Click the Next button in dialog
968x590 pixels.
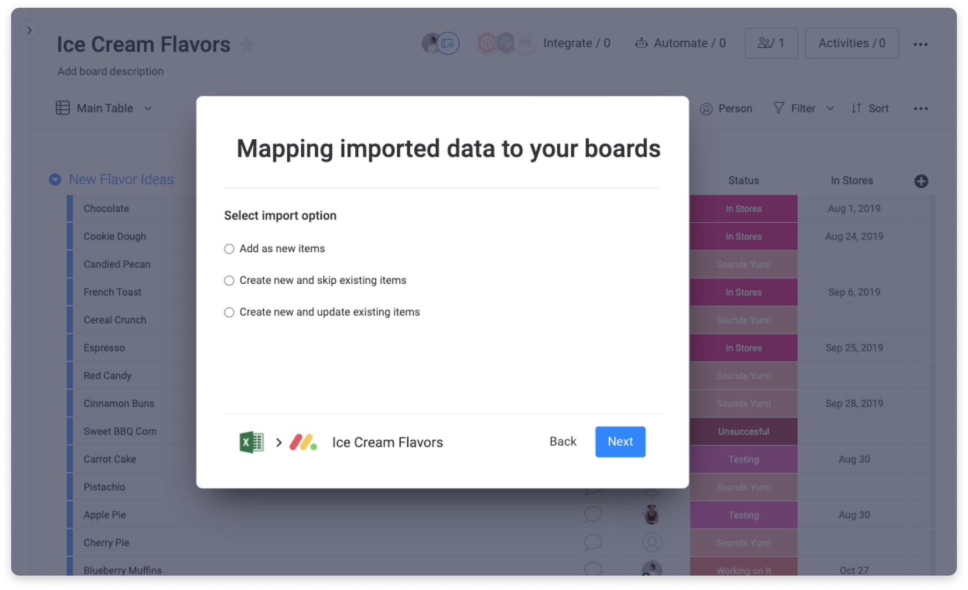(620, 441)
